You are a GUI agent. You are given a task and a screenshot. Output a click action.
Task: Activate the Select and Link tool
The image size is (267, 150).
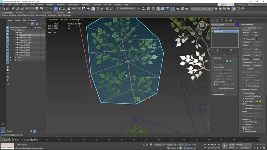pyautogui.click(x=13, y=9)
